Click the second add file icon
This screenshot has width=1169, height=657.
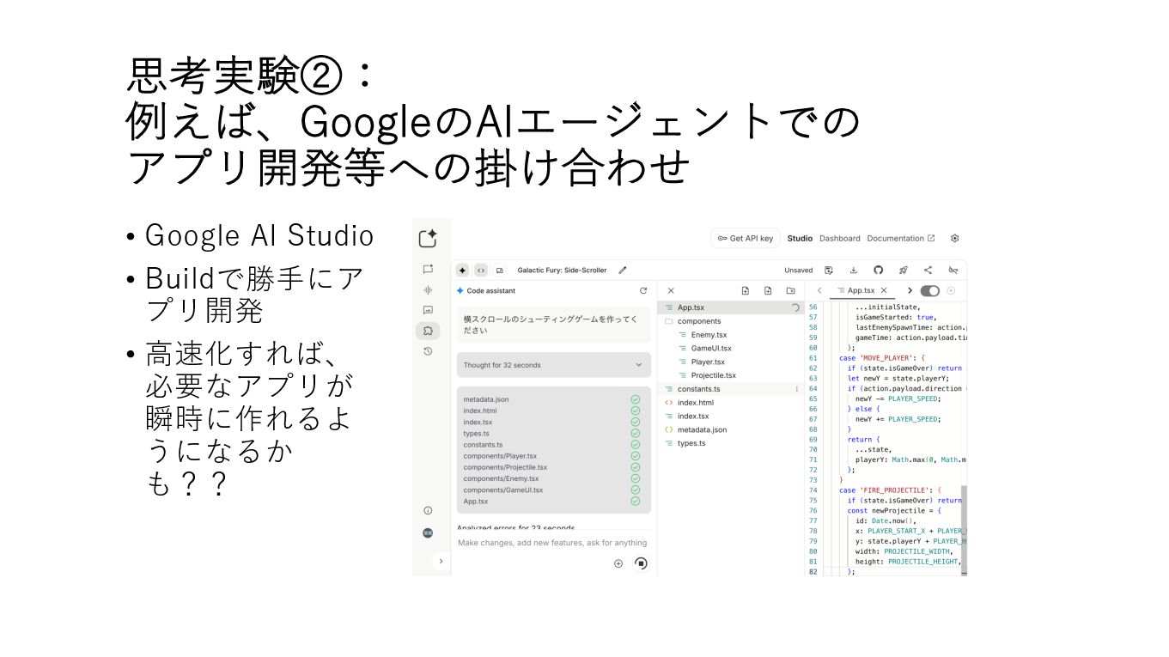[768, 290]
